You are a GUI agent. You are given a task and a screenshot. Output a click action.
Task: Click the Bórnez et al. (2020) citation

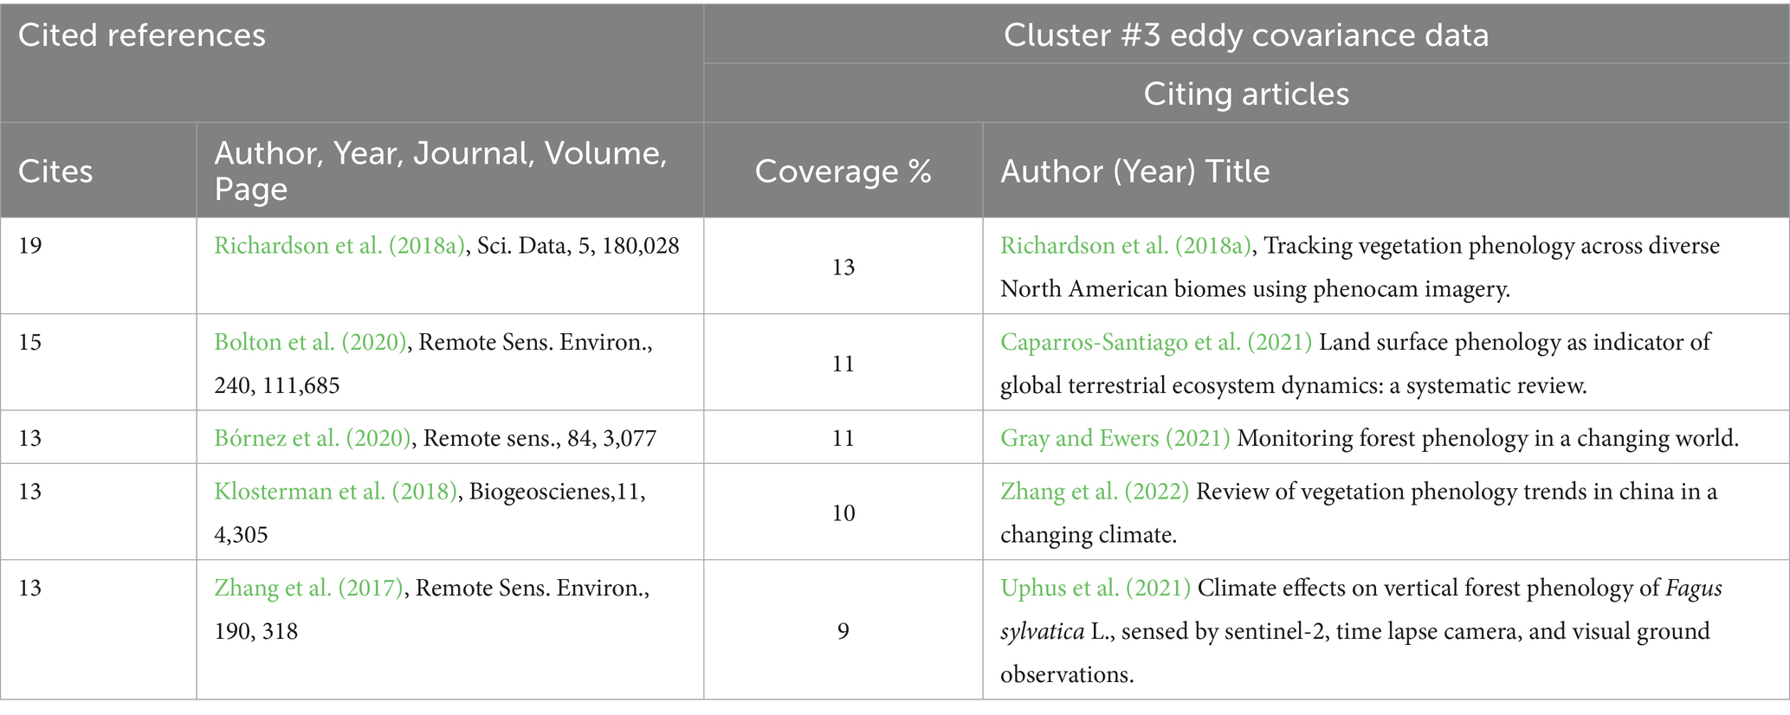pyautogui.click(x=312, y=438)
